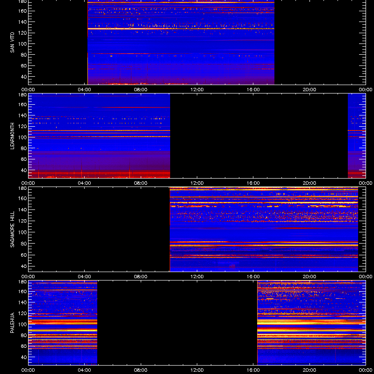Click the SAN VITO station axis label
The width and height of the screenshot is (374, 374).
click(12, 42)
